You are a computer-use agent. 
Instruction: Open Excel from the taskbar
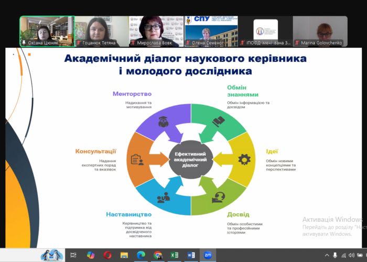pyautogui.click(x=174, y=255)
